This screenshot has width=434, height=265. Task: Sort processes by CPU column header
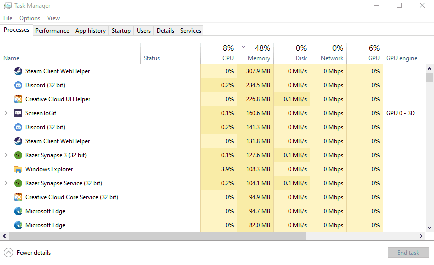pos(219,53)
